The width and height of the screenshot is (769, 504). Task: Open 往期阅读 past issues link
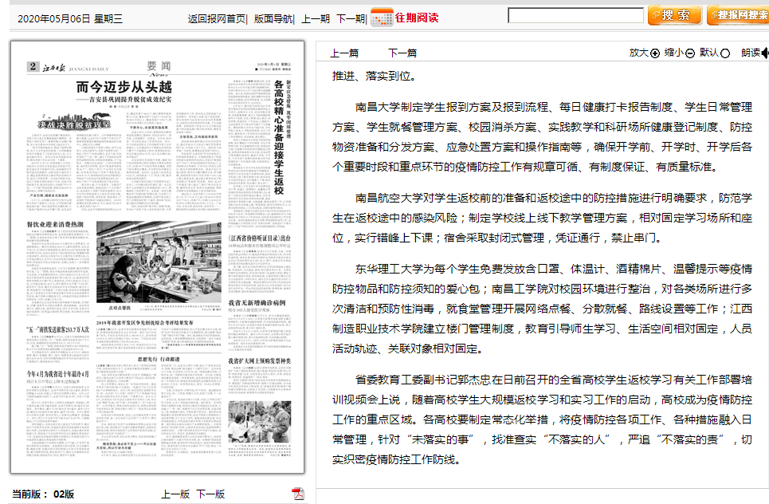417,18
